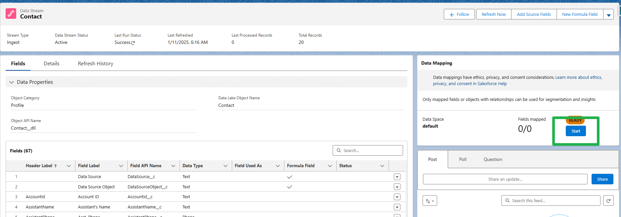Click the 1/11/2025, 6:16 AM refreshed value

187,42
